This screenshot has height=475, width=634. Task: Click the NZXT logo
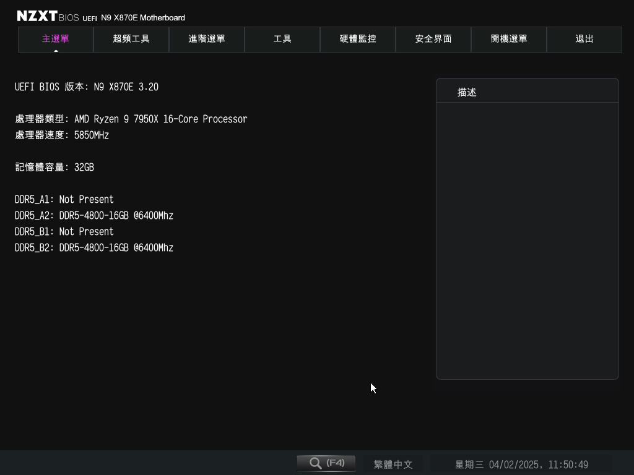pyautogui.click(x=37, y=16)
